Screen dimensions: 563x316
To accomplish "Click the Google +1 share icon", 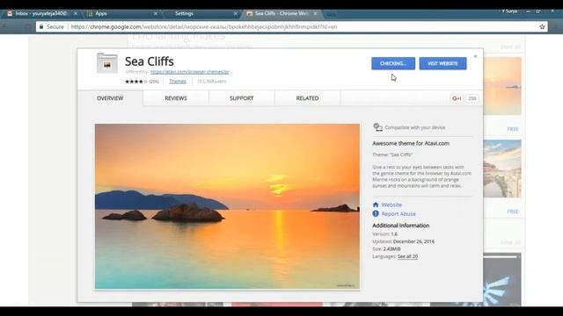I will point(457,98).
